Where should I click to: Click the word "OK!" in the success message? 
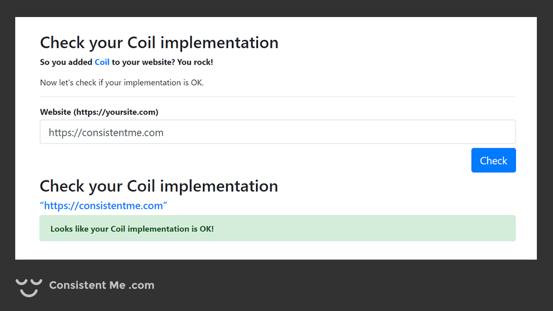[206, 229]
